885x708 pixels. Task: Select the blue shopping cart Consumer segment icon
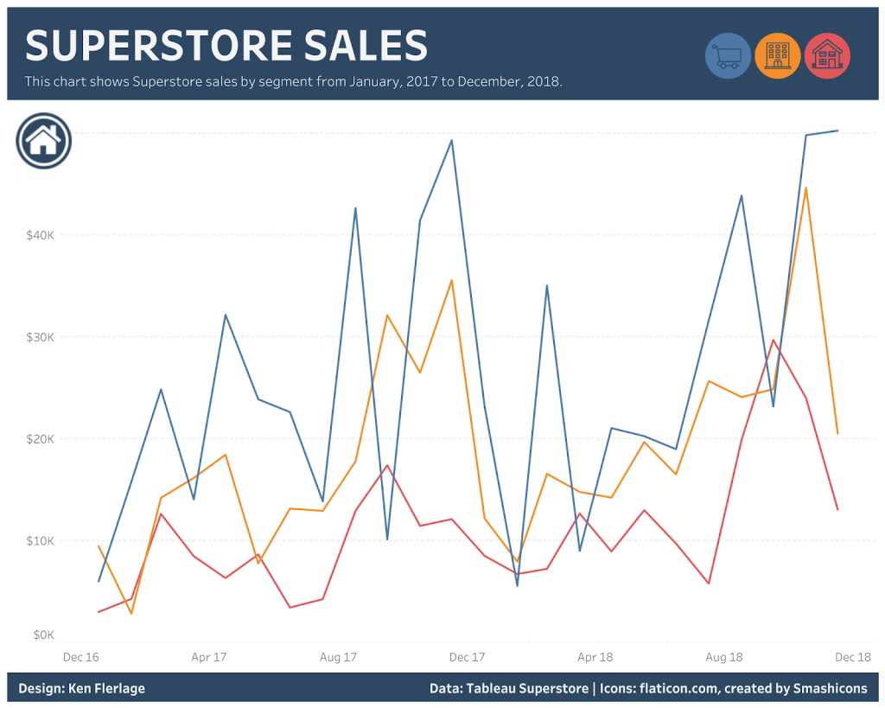coord(728,54)
